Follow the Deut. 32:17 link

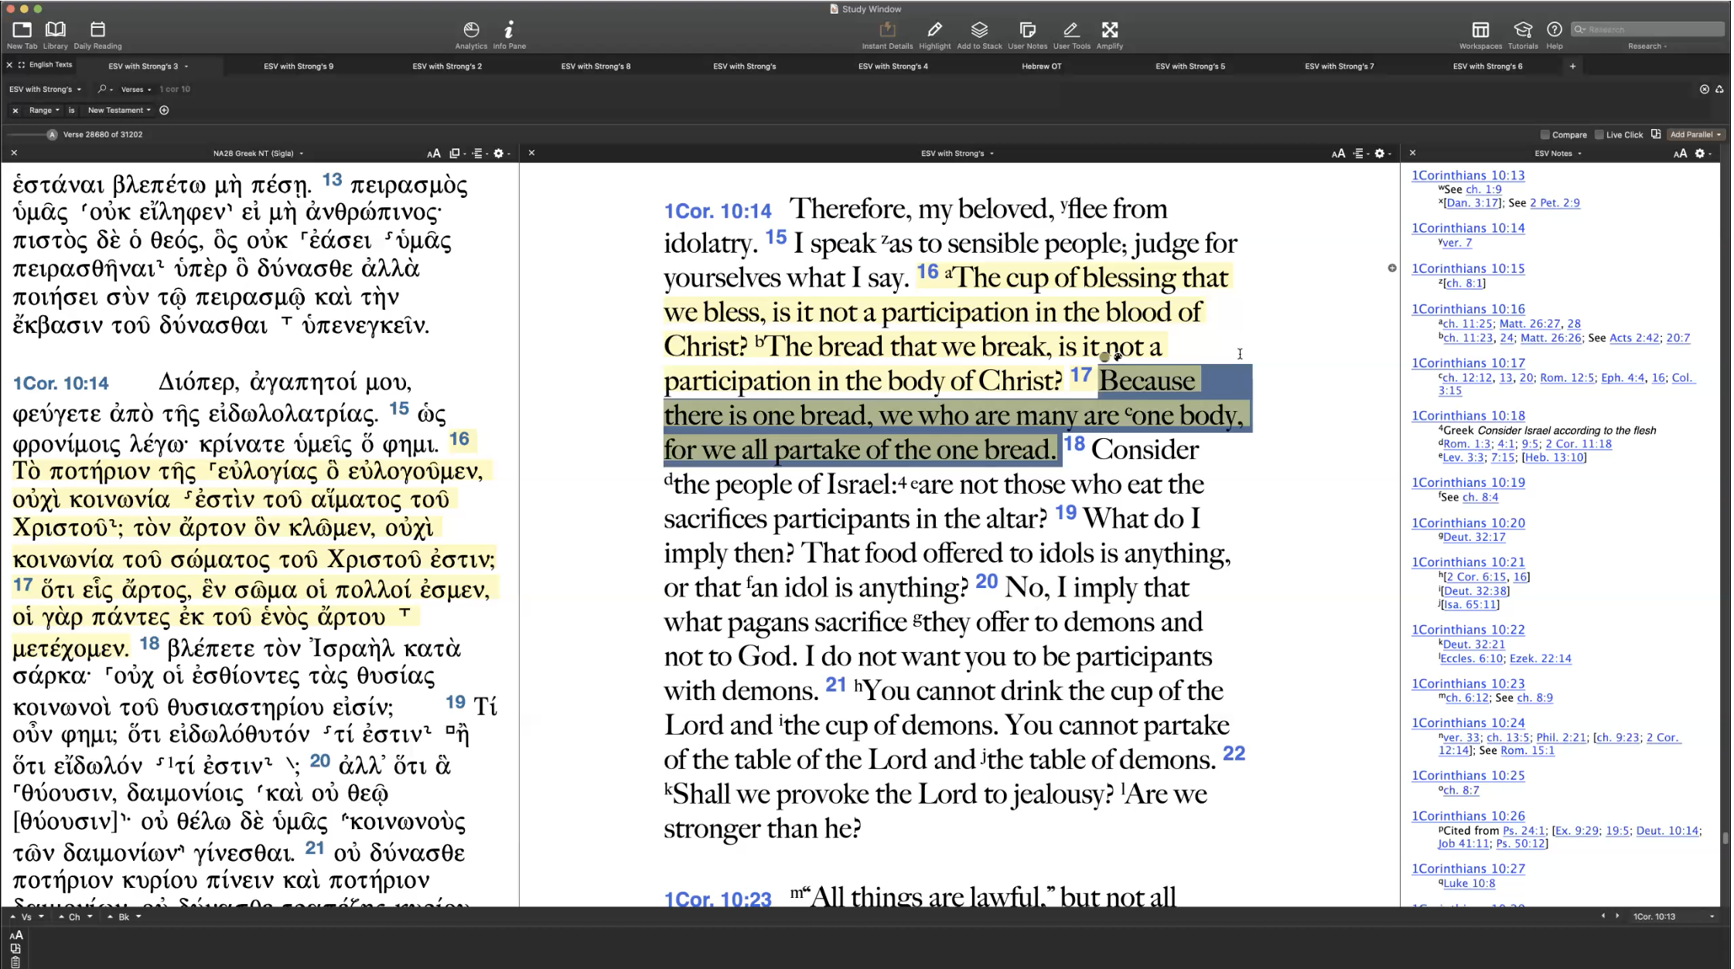(1474, 537)
